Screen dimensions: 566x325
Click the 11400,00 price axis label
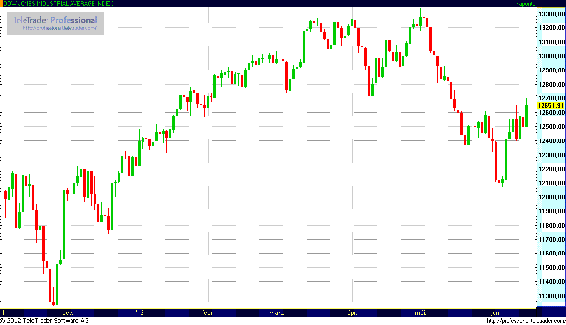pos(551,282)
